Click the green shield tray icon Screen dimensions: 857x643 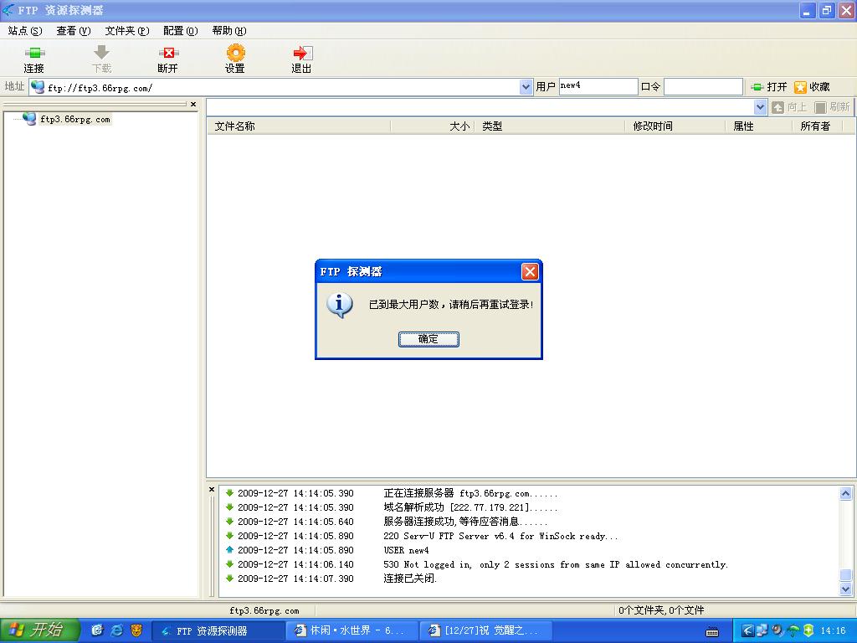808,630
